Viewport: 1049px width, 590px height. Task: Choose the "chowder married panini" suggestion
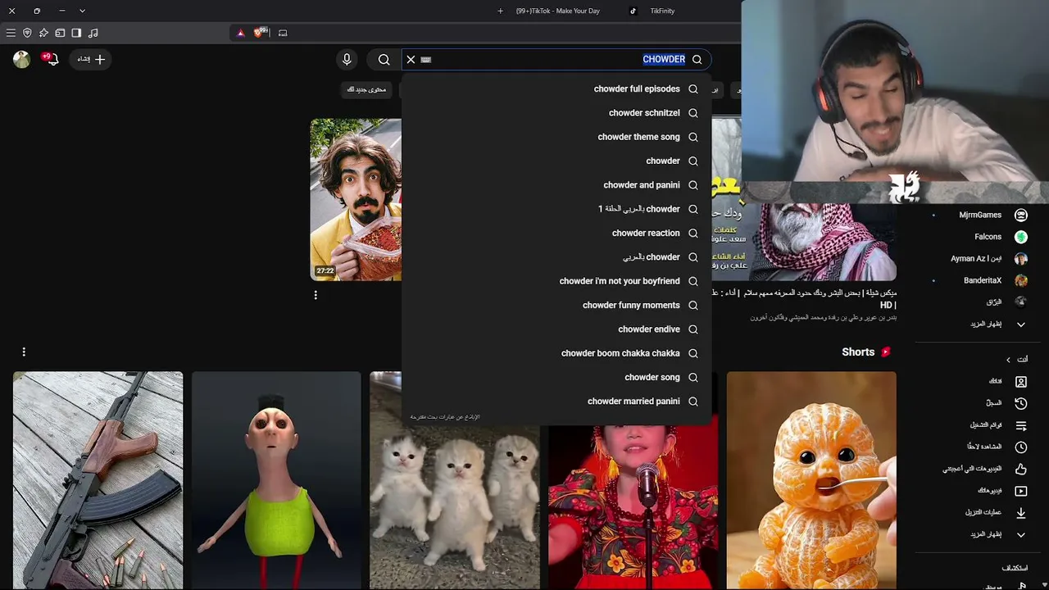coord(557,402)
